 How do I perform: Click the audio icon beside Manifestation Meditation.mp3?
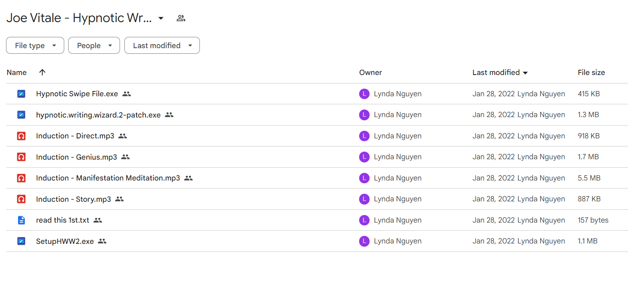21,178
